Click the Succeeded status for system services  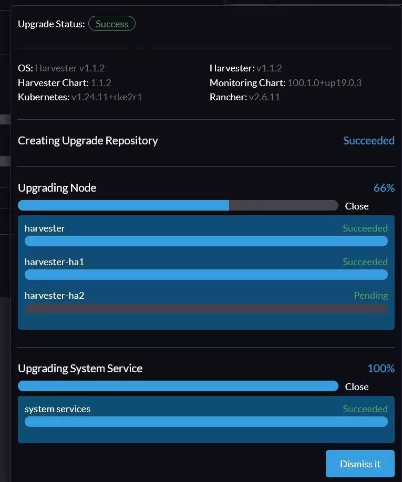coord(365,408)
